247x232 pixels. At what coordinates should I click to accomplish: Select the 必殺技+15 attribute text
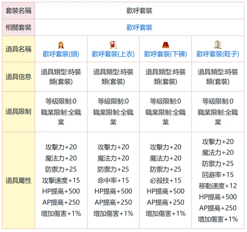click(x=166, y=180)
